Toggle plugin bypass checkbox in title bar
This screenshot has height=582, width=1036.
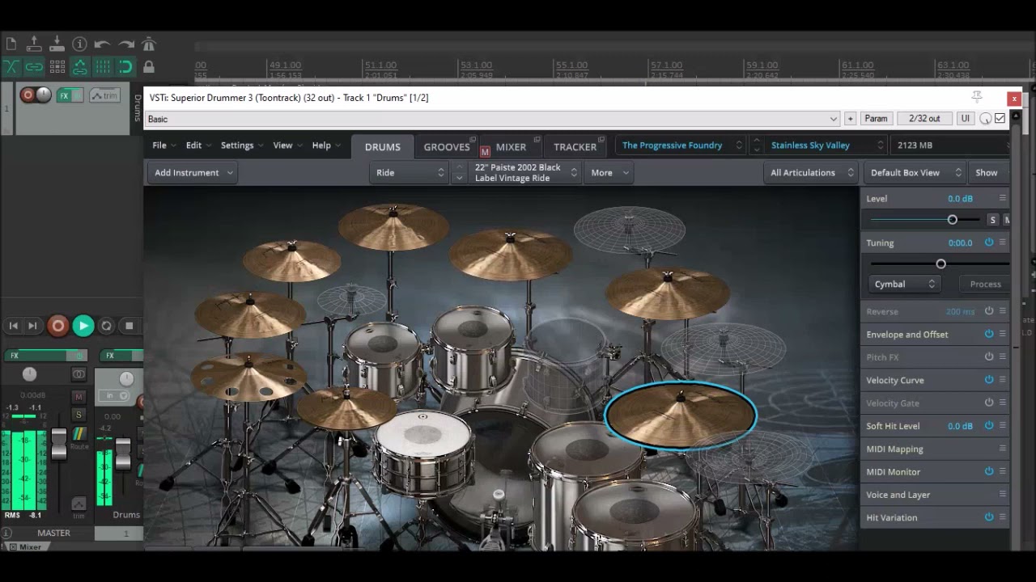(1000, 119)
